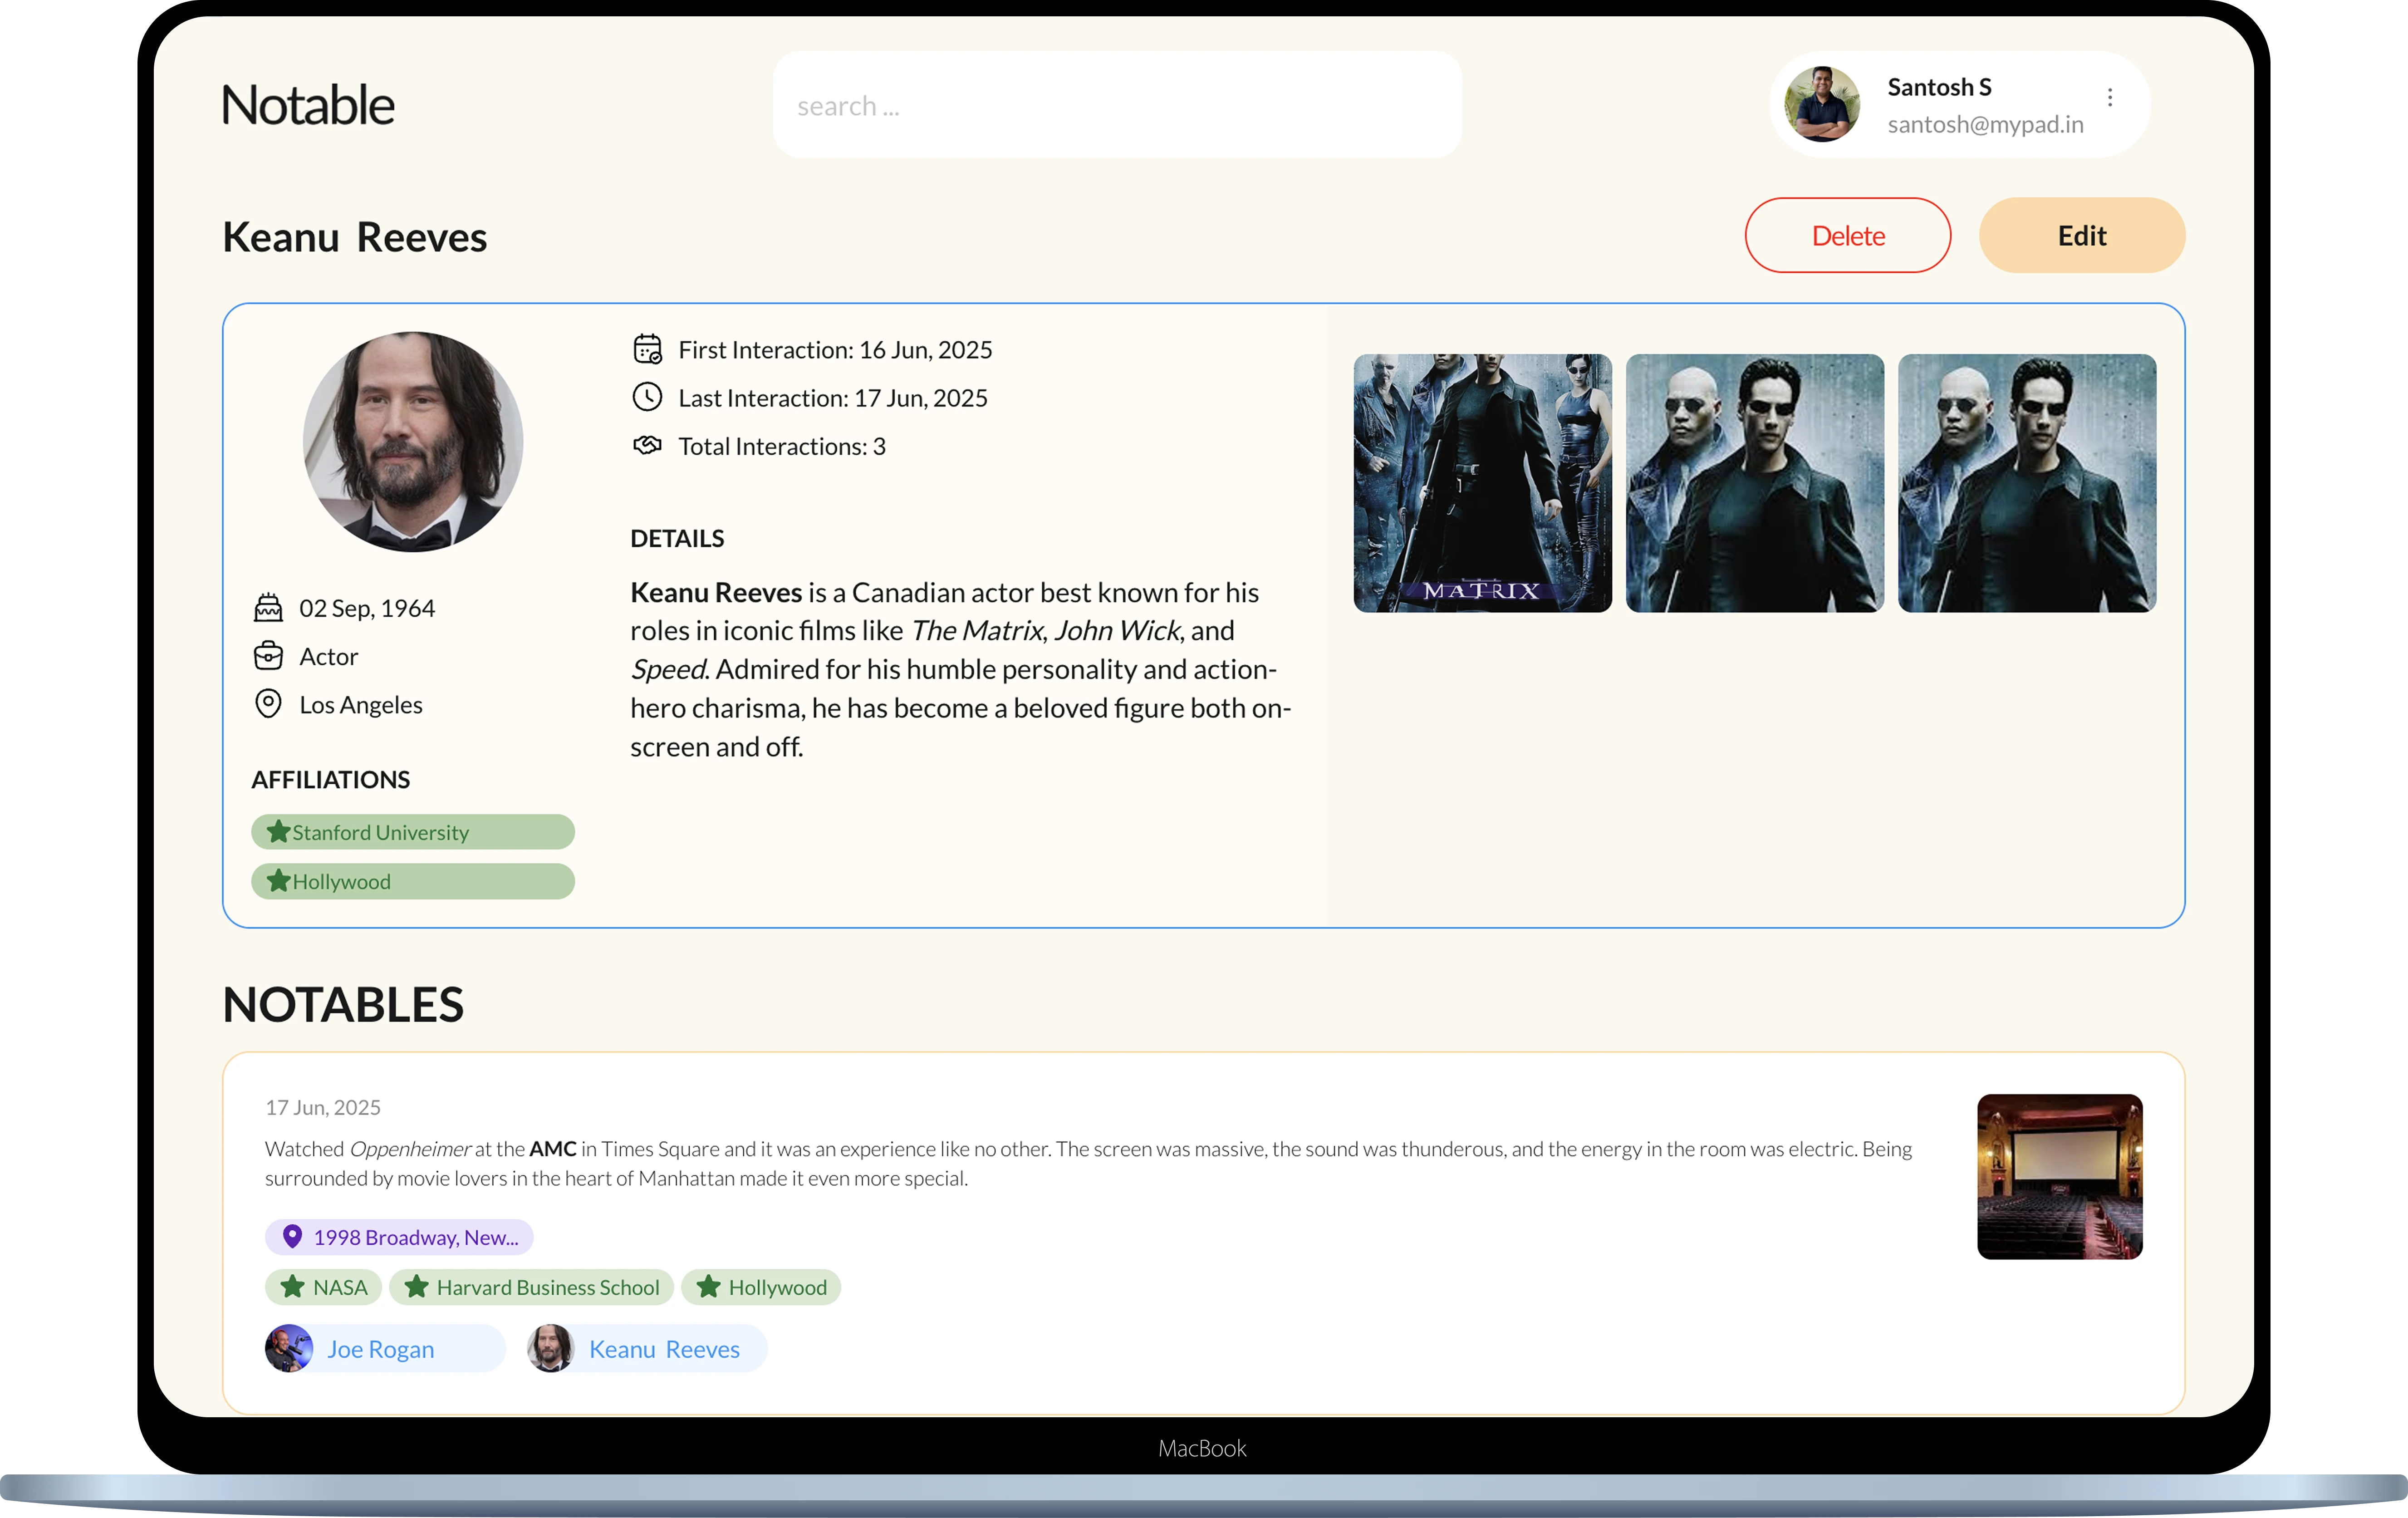Click the Keanu Reeves page heading
The height and width of the screenshot is (1518, 2408).
coord(355,237)
